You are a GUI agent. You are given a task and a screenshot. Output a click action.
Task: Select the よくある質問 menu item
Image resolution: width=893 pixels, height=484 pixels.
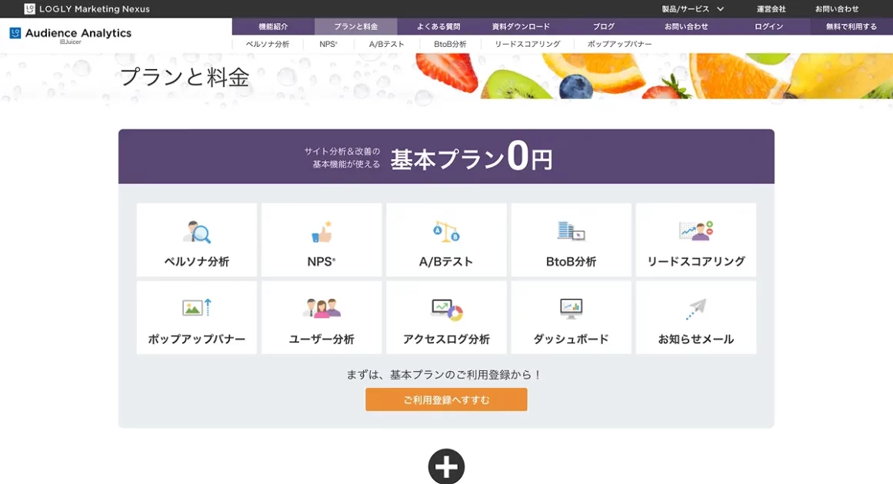(438, 27)
